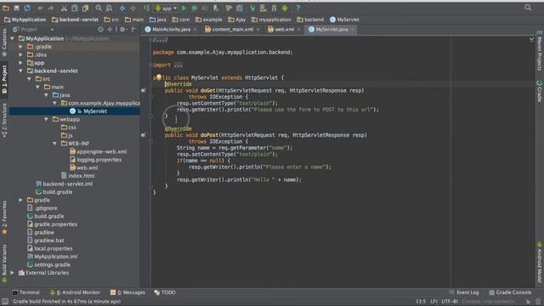This screenshot has height=306, width=544.
Task: Toggle the Favorites tool window
Action: coord(4,218)
